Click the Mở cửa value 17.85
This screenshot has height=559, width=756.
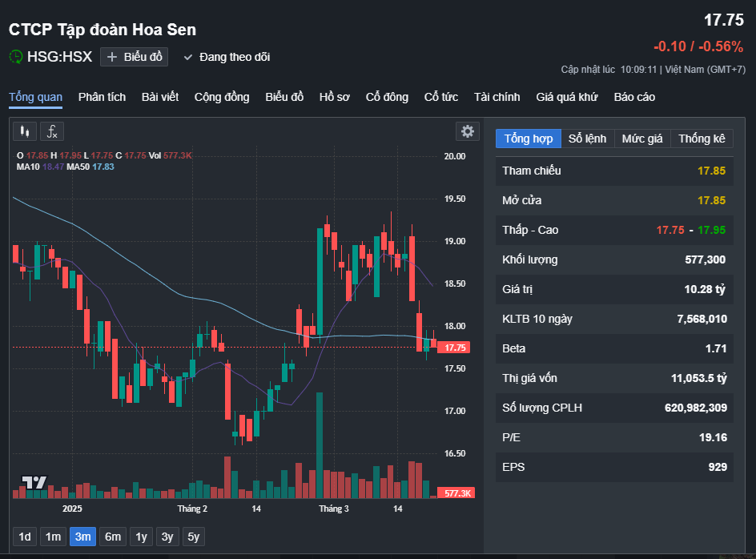[711, 201]
